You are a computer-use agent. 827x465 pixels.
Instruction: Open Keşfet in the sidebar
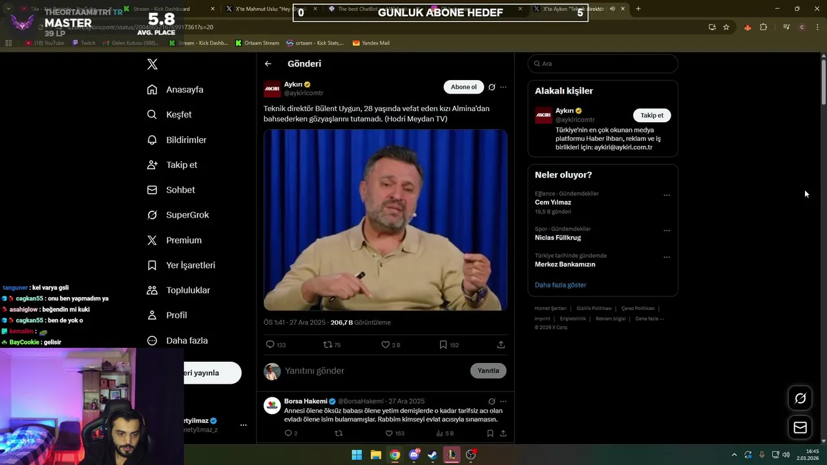tap(169, 114)
